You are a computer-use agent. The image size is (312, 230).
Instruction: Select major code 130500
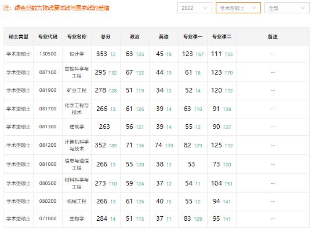pos(48,54)
